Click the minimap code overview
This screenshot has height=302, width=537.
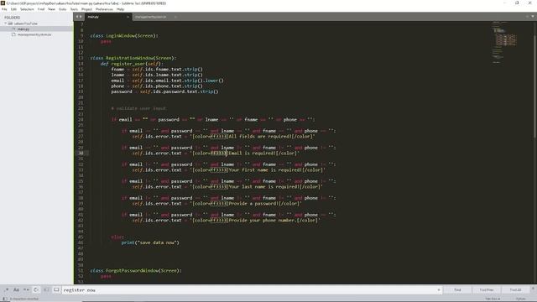[504, 42]
